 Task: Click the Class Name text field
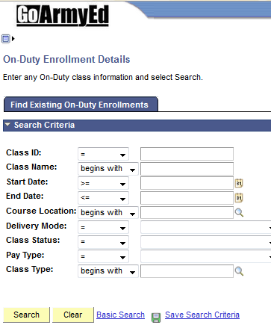point(187,169)
